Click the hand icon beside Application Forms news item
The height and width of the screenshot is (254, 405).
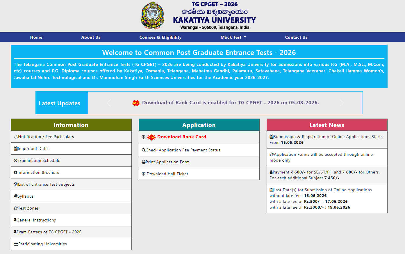[x=272, y=154]
